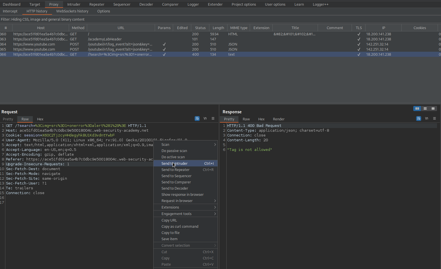
Task: Open the Response pane hamburger menu
Action: coord(434,118)
